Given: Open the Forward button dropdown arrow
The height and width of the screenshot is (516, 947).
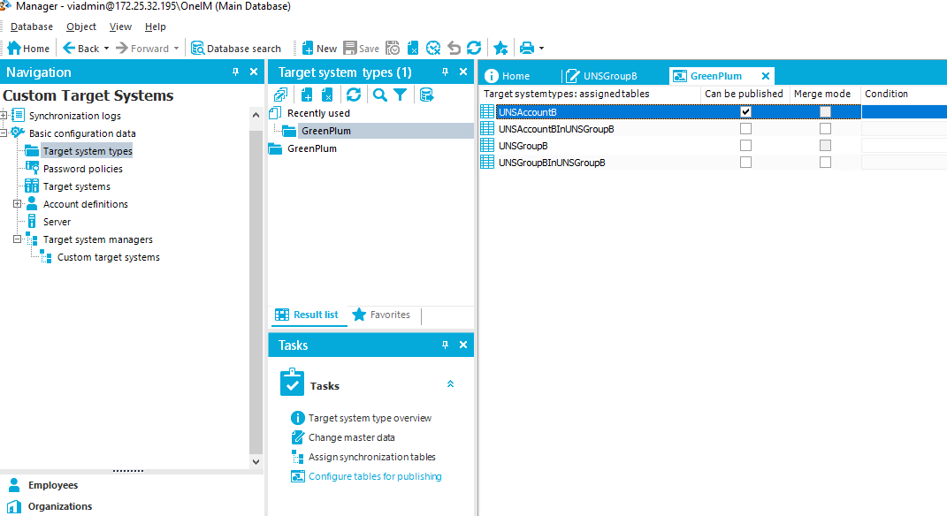Looking at the screenshot, I should [177, 48].
